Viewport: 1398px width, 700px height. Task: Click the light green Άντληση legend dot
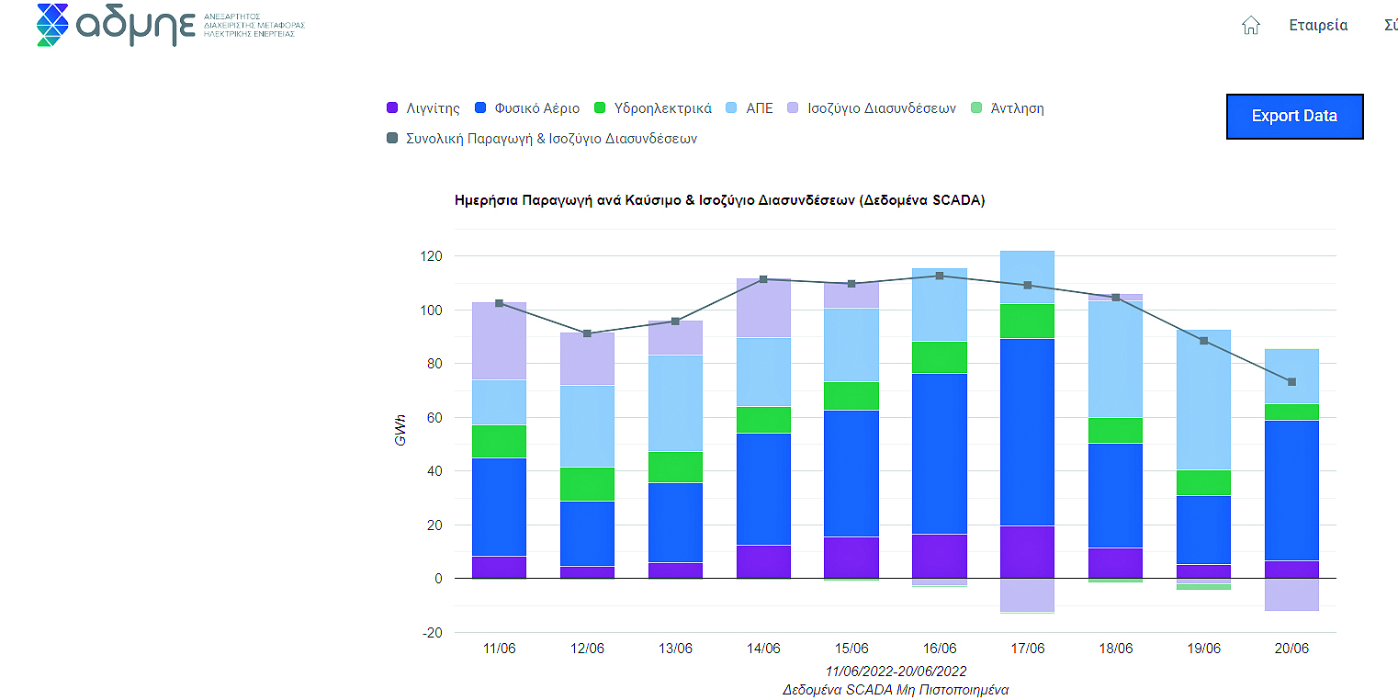point(976,108)
